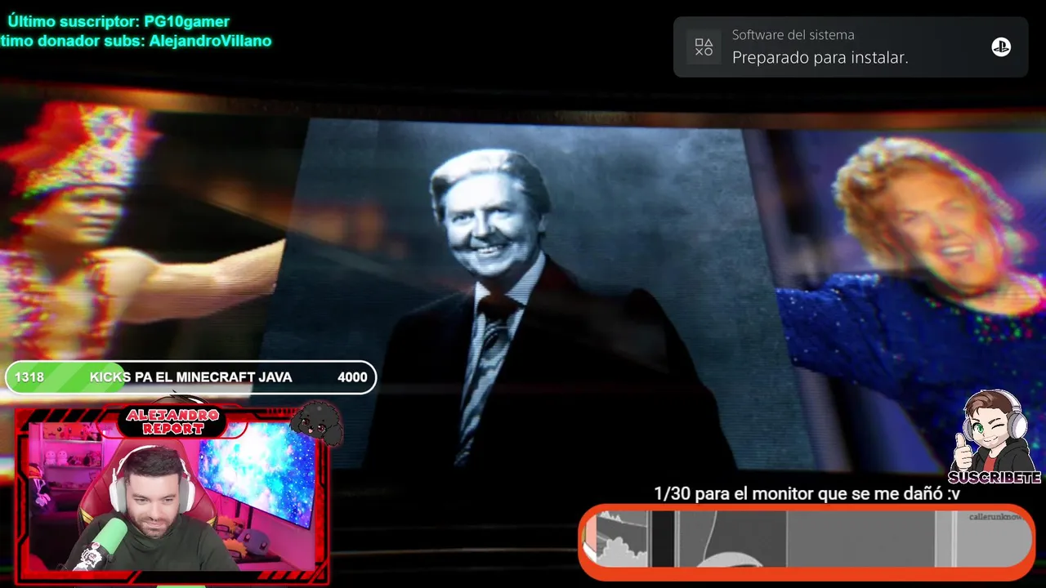Click the 'ALEJANDRO REPORT' webcam banner
This screenshot has height=588, width=1046.
pos(172,421)
